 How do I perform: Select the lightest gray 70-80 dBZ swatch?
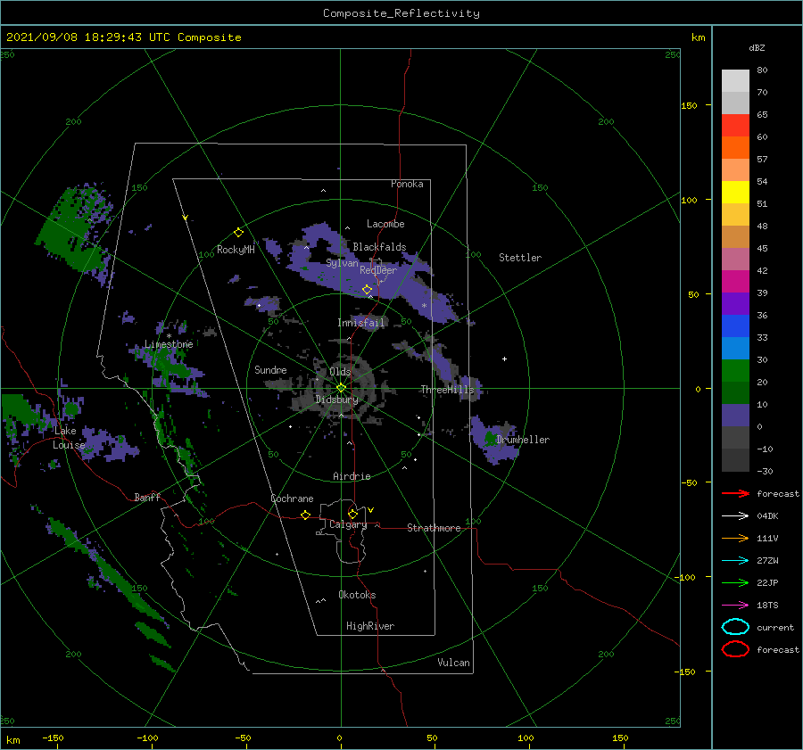pos(735,81)
